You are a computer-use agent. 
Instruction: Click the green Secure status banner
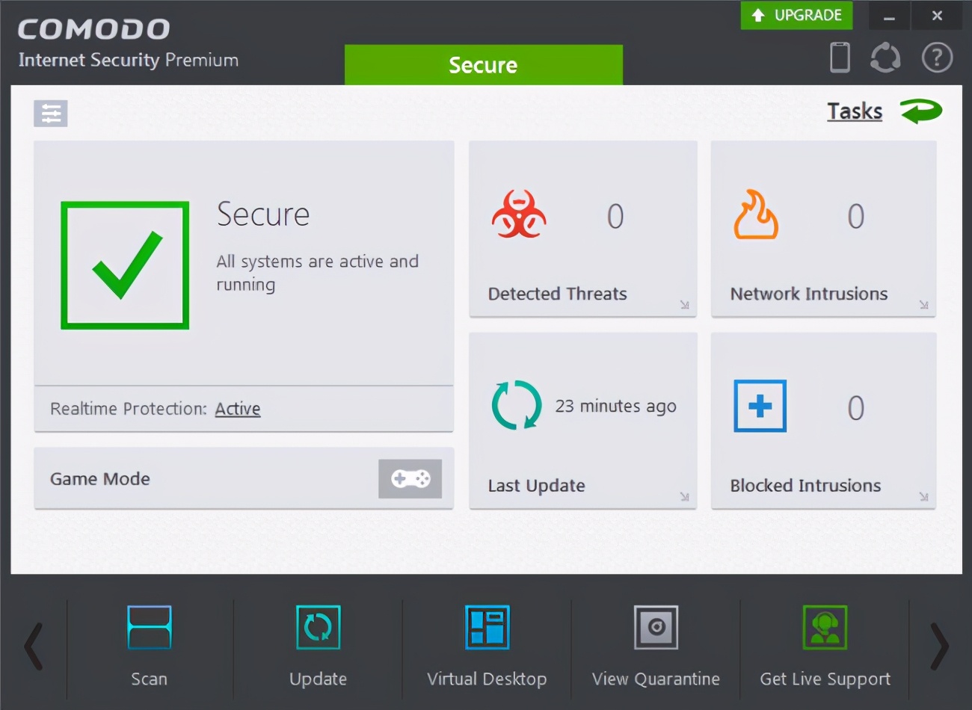click(x=483, y=65)
